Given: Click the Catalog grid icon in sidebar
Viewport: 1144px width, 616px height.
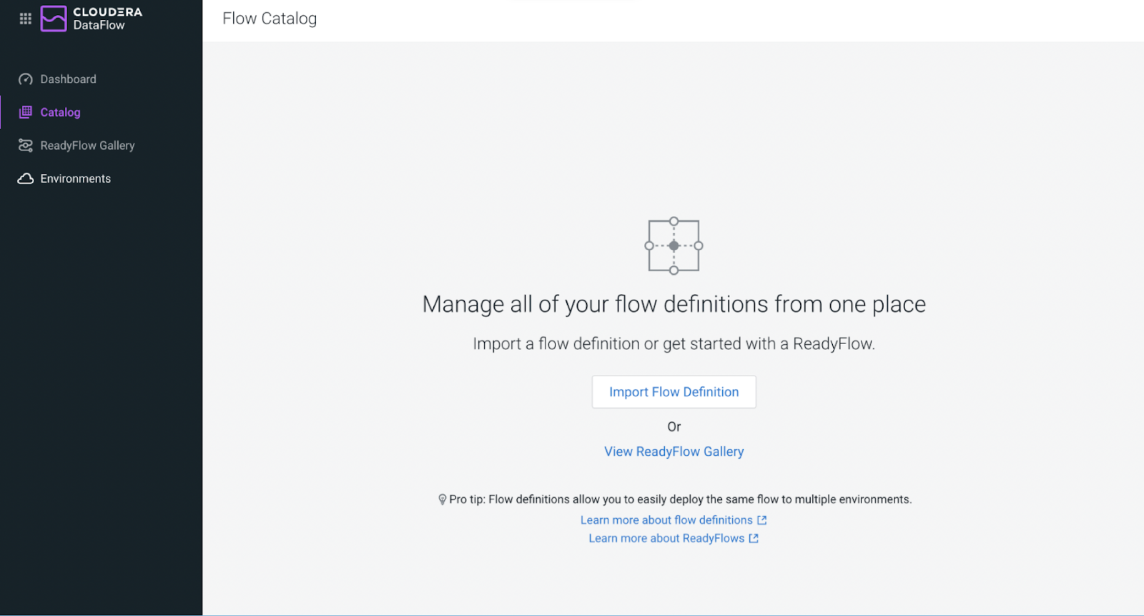Looking at the screenshot, I should click(x=25, y=112).
